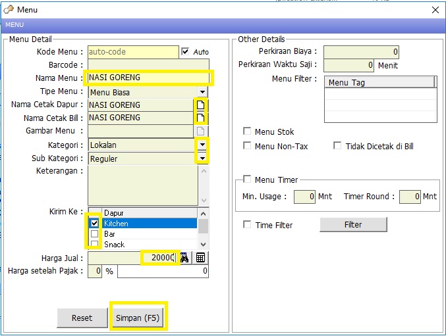Click the page icon beside Nama Cetak Bill
446x336 pixels.
pyautogui.click(x=202, y=118)
